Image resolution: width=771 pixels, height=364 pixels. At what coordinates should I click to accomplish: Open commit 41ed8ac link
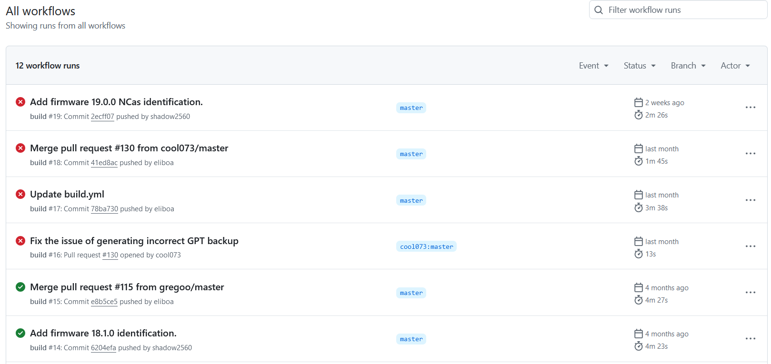104,163
